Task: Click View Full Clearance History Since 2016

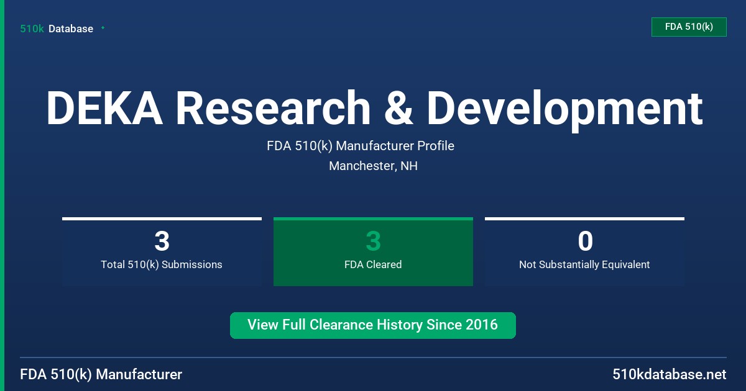Action: 373,325
